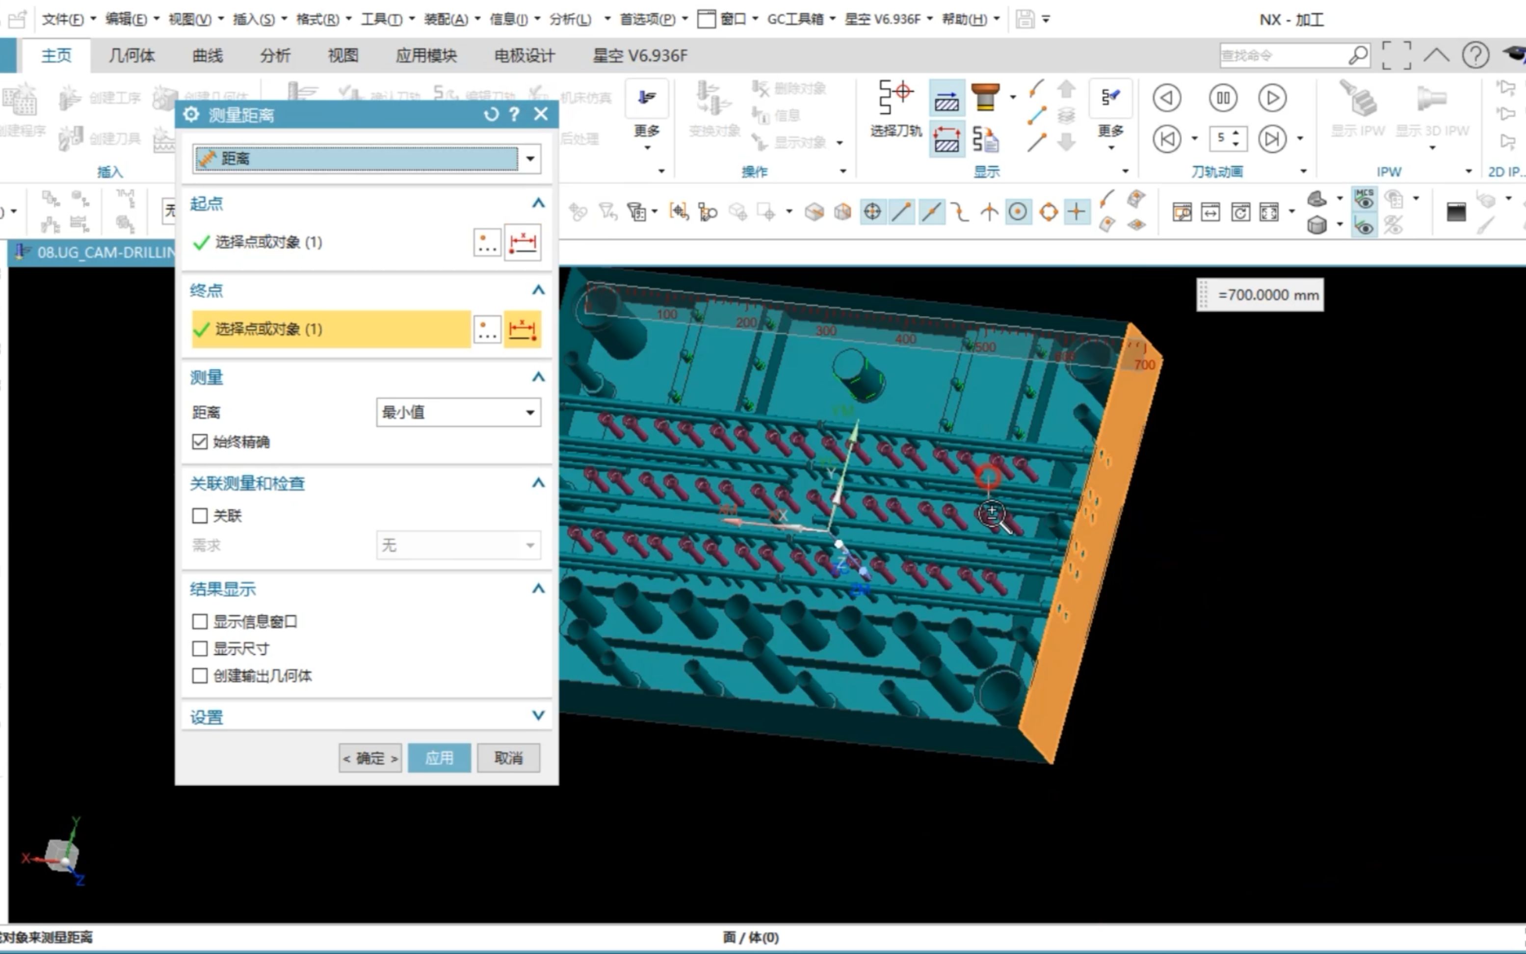The image size is (1526, 954).
Task: Click the search magnifier in 查找命令
Action: 1358,55
